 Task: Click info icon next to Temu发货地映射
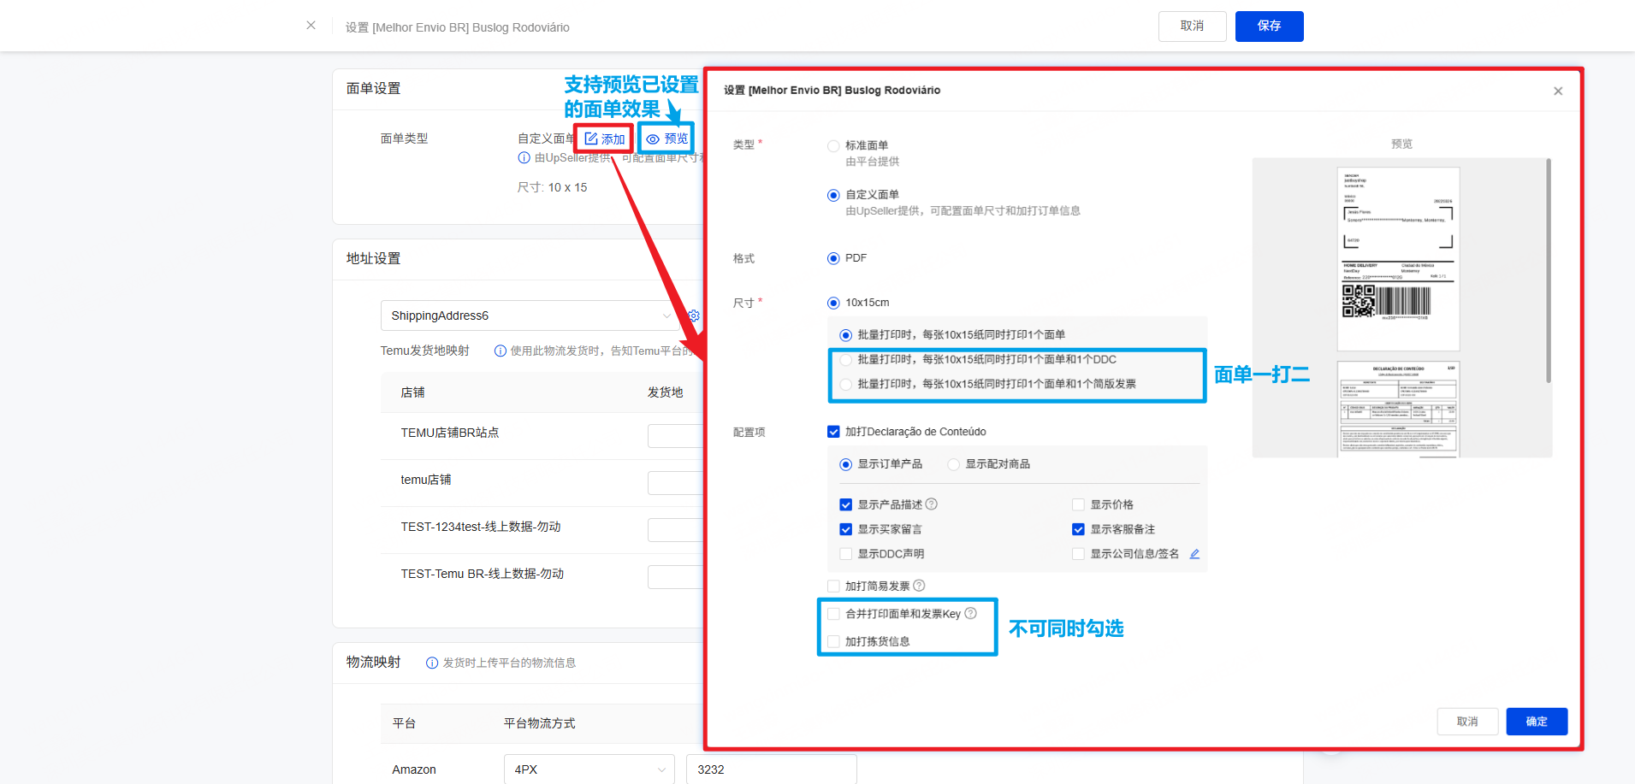point(501,351)
